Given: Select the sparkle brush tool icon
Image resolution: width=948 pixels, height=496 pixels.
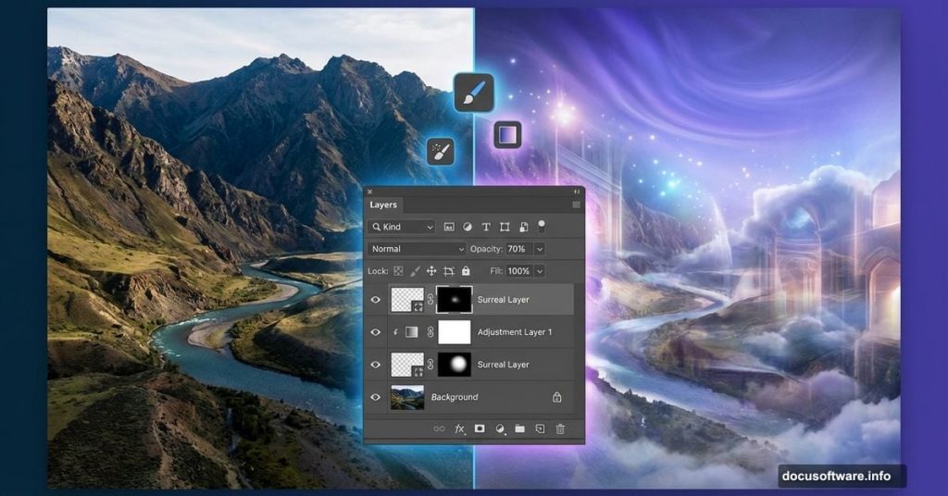Looking at the screenshot, I should tap(441, 151).
